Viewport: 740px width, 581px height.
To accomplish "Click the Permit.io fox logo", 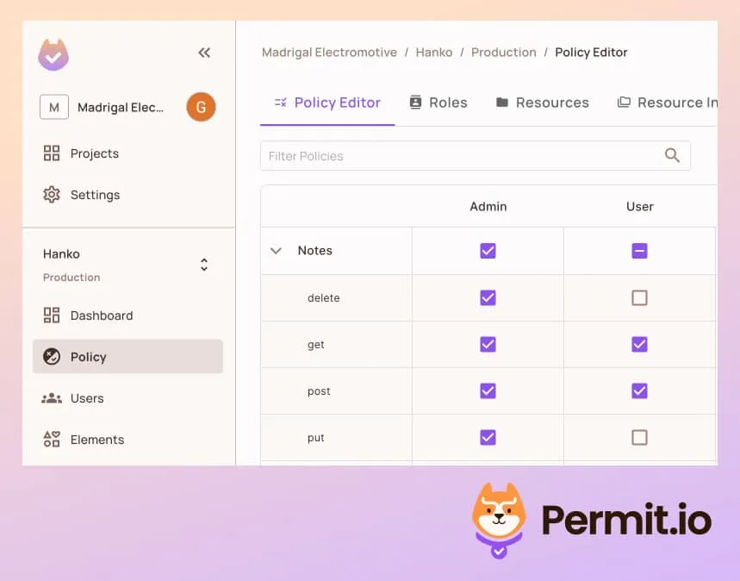I will (498, 517).
